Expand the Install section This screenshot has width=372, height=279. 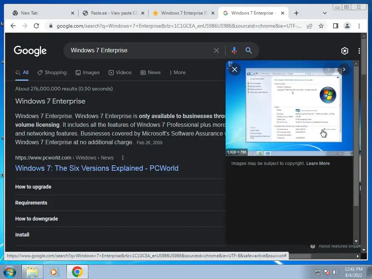(120, 235)
